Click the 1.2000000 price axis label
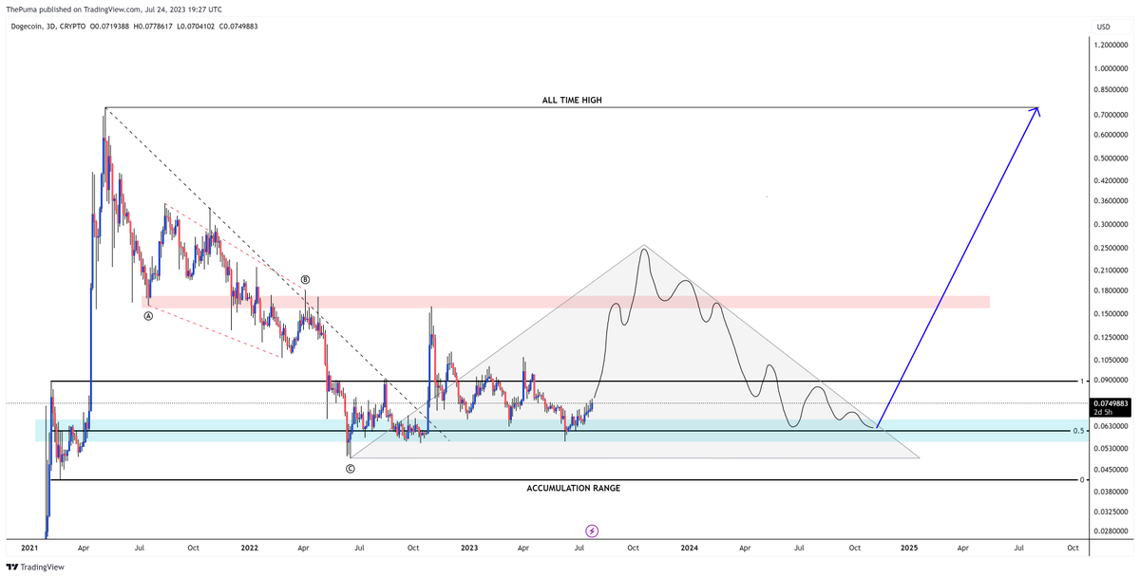Viewport: 1140px width, 578px height. [x=1111, y=45]
